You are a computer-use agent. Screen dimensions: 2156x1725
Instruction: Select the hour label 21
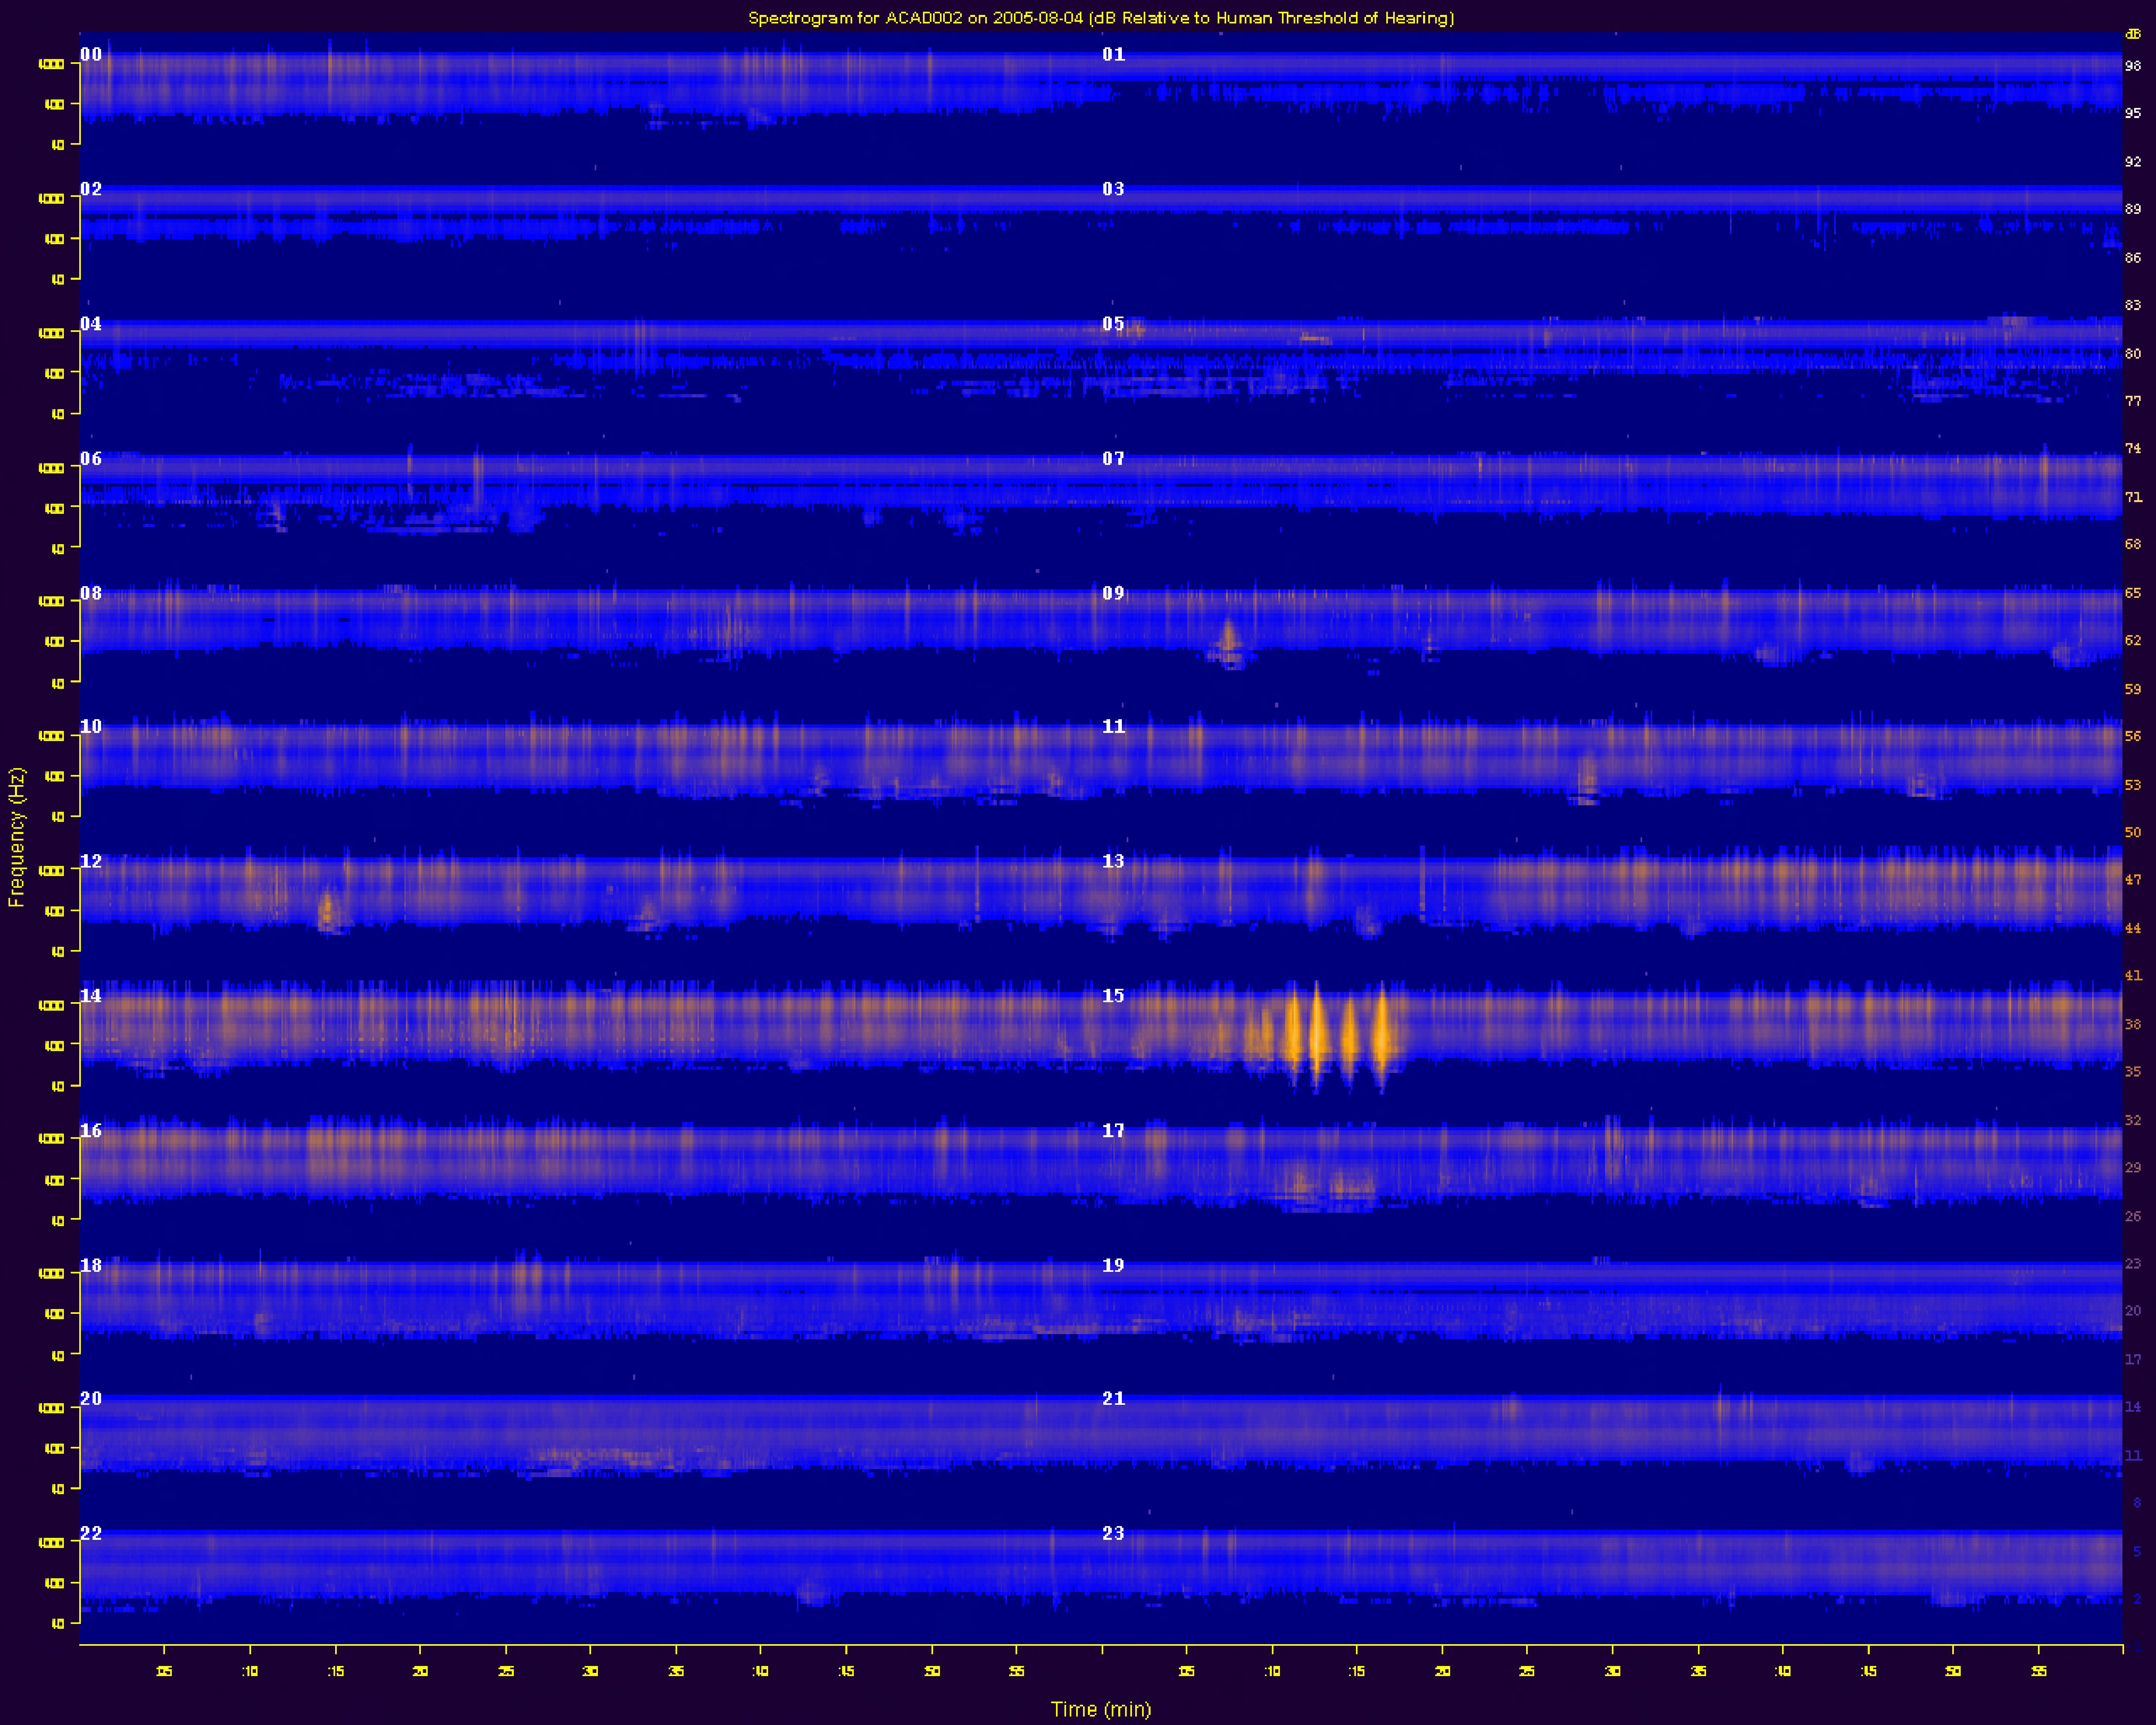[x=1113, y=1399]
